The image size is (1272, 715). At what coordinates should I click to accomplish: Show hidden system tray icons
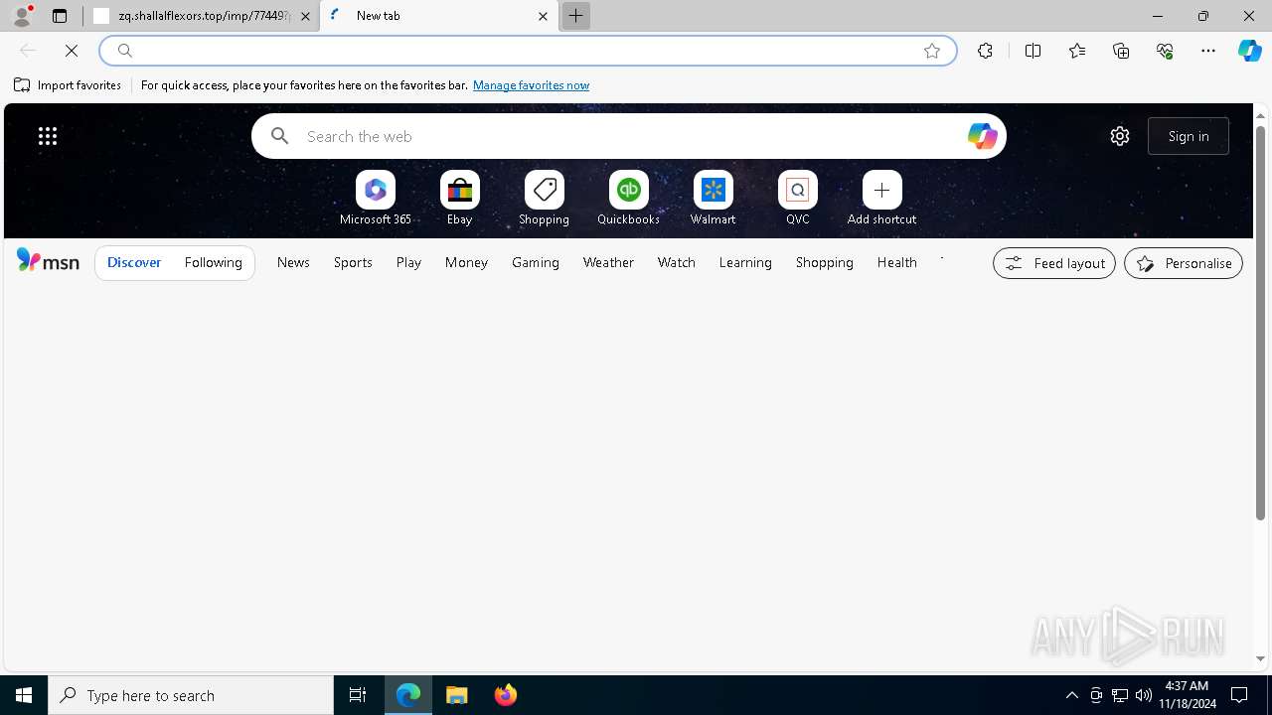pyautogui.click(x=1071, y=695)
